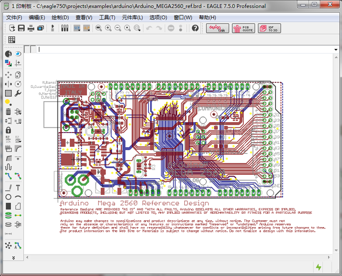
Task: Select the Group tool
Action: pyautogui.click(x=8, y=93)
